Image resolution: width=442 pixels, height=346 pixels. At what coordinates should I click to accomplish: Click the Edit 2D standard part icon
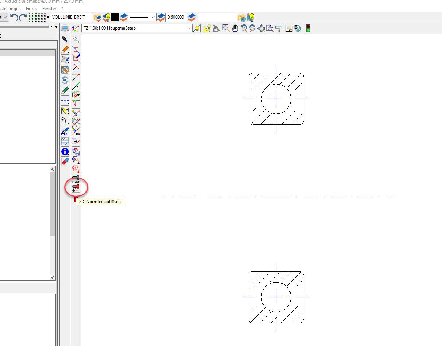(x=76, y=180)
